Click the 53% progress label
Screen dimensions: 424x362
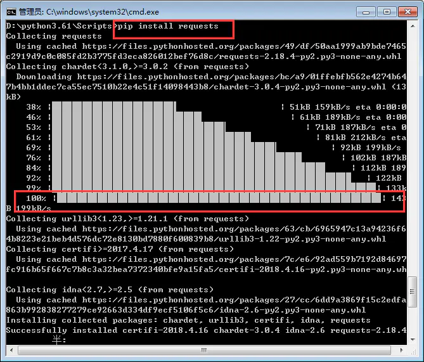[x=34, y=127]
